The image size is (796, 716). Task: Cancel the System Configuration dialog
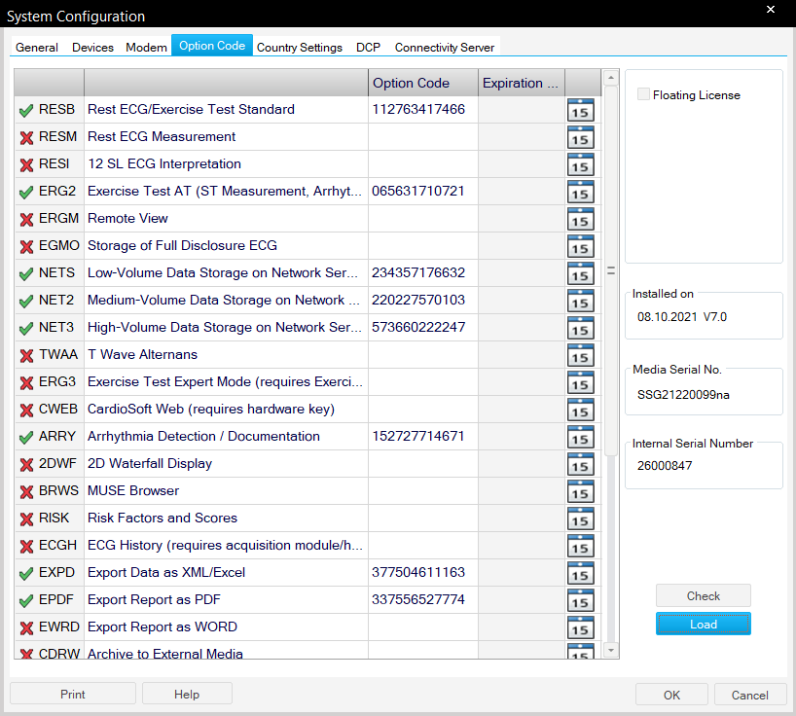click(750, 695)
